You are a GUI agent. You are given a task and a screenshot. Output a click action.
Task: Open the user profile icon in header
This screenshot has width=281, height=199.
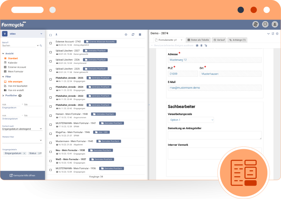pyautogui.click(x=275, y=24)
